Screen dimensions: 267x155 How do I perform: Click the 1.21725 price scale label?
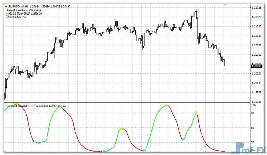257,7
